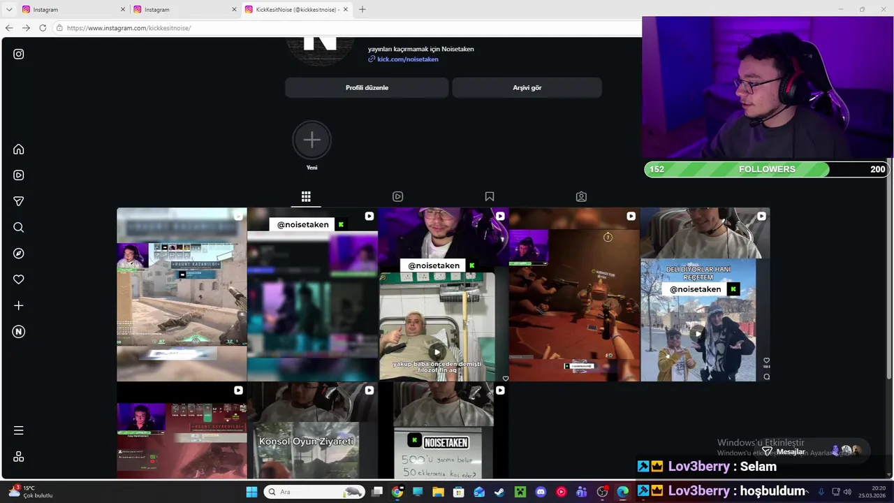Open Microsoft Edge from the taskbar

click(x=622, y=492)
